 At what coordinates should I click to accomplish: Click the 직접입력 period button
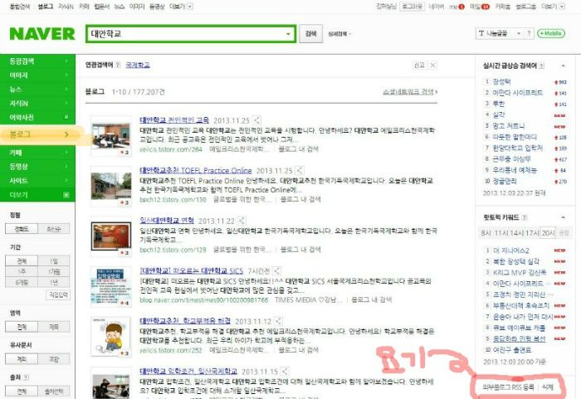pos(58,295)
